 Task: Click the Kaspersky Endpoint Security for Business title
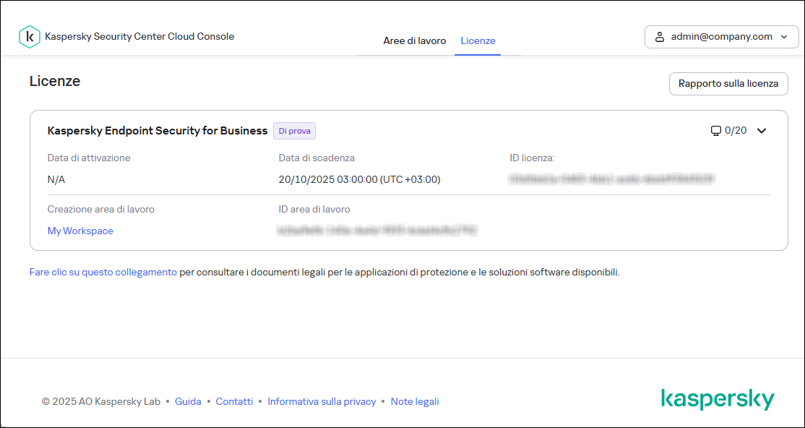tap(156, 131)
